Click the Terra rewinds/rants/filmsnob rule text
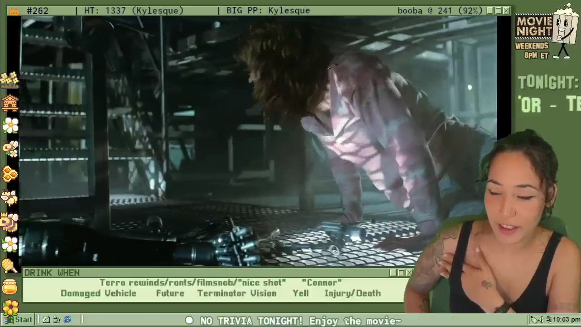Screen dimensions: 581x327 (x=193, y=282)
